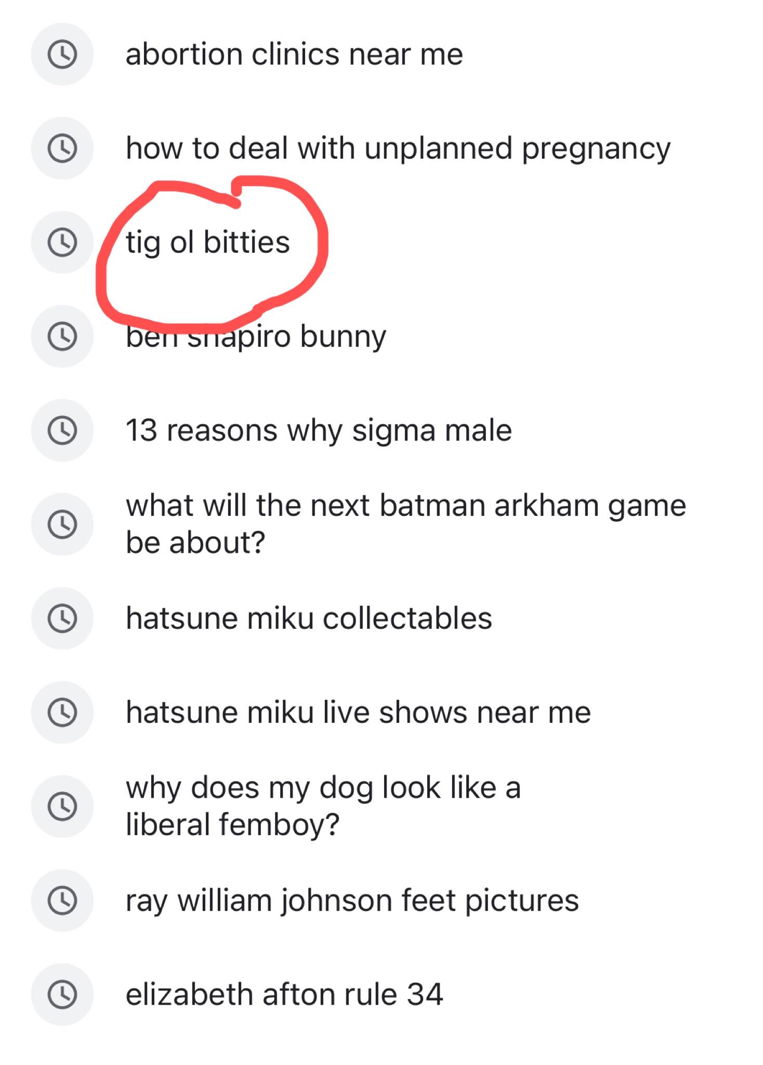Open 'how to deal with unplanned pregnancy' search
This screenshot has width=763, height=1065.
click(x=398, y=149)
